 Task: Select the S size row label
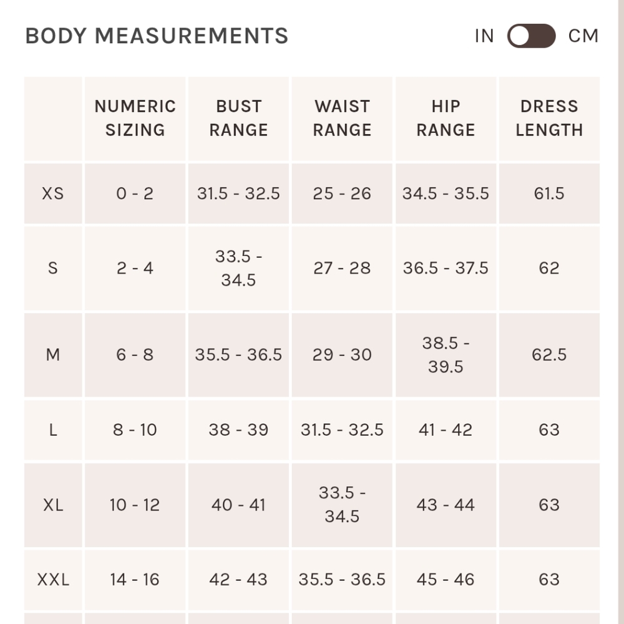tap(53, 268)
